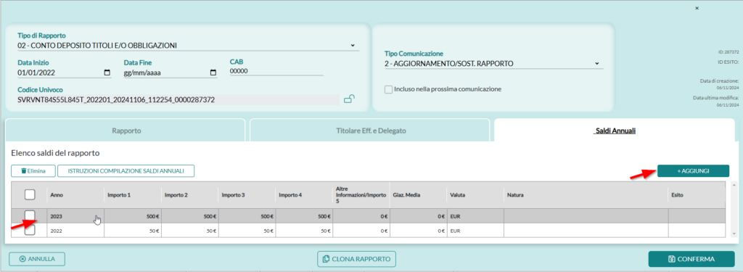743x272 pixels.
Task: Tick 'Incluso nella prossima comunicazione' checkbox
Action: point(389,88)
